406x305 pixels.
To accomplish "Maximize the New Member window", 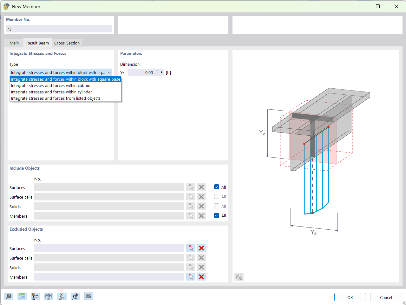I will pos(378,6).
